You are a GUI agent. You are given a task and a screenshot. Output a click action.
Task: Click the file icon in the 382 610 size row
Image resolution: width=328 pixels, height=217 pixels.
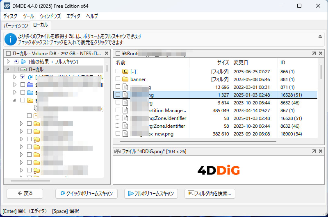pos(125,133)
